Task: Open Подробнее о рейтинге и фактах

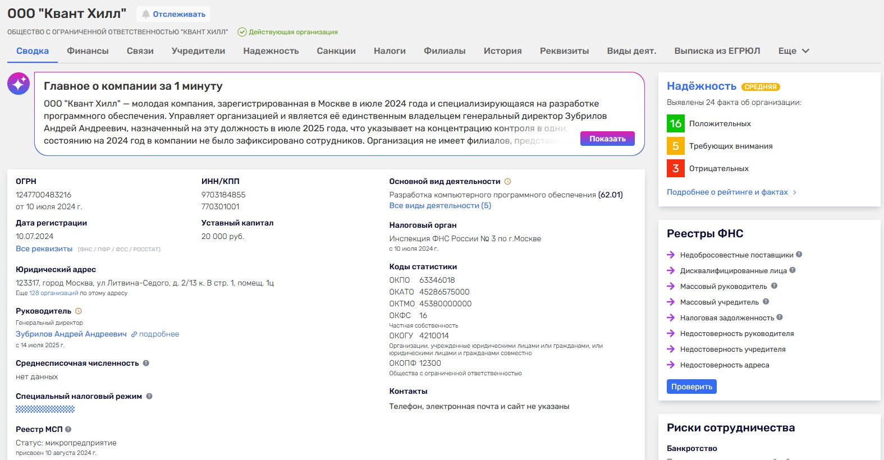Action: pos(731,192)
